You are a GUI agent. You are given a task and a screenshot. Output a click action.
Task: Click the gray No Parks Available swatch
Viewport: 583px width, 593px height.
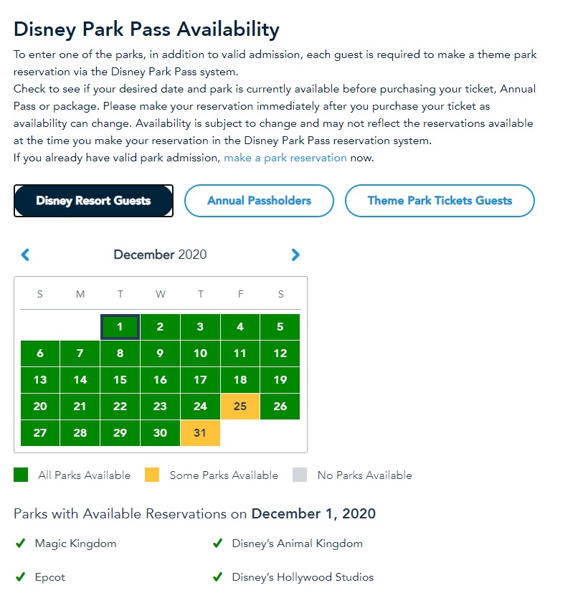[300, 475]
